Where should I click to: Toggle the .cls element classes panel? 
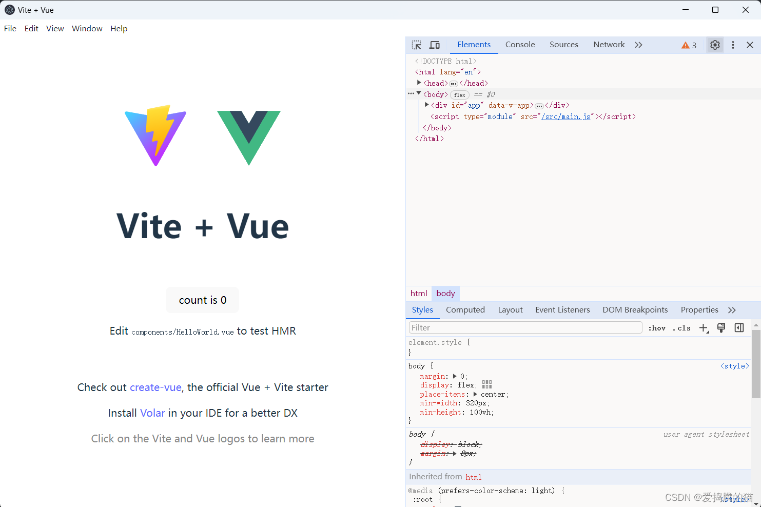click(682, 328)
